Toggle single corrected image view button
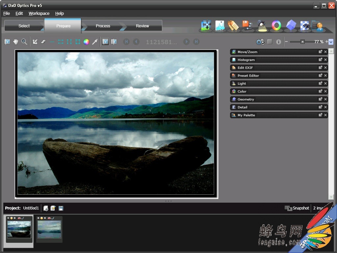This screenshot has height=253, width=337. pyautogui.click(x=105, y=42)
